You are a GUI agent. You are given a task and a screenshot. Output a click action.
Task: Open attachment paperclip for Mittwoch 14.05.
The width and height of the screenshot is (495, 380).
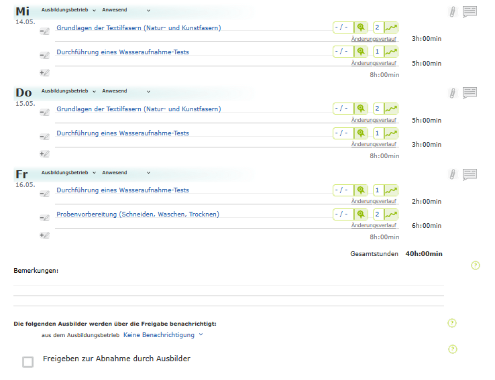(452, 12)
